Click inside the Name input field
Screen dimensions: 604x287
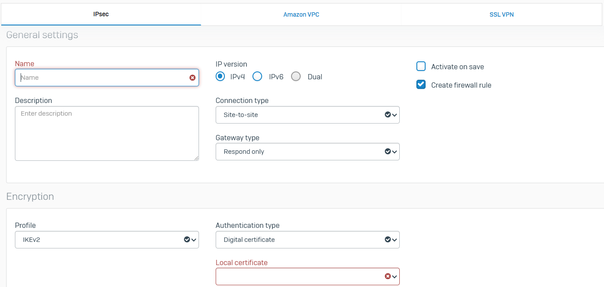(101, 78)
